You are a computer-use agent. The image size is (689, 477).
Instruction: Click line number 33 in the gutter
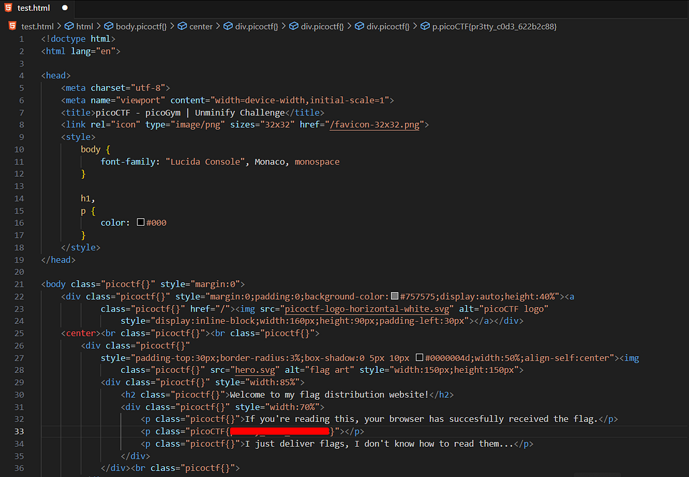click(x=19, y=431)
